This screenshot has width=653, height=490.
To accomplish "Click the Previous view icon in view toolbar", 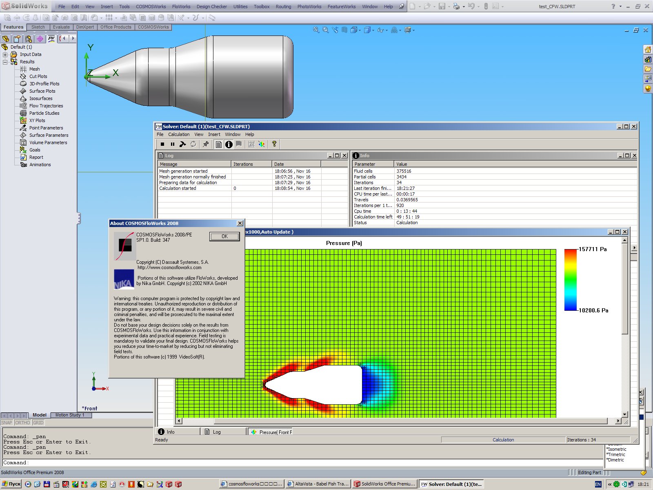I will pos(335,30).
